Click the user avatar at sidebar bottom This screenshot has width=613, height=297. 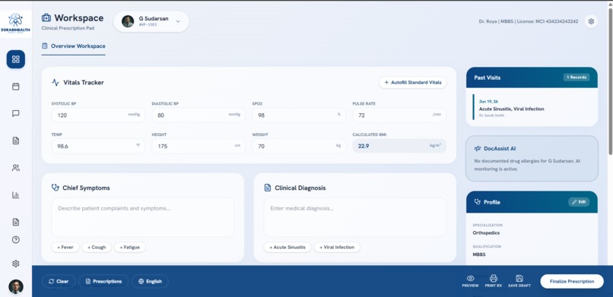click(x=16, y=286)
